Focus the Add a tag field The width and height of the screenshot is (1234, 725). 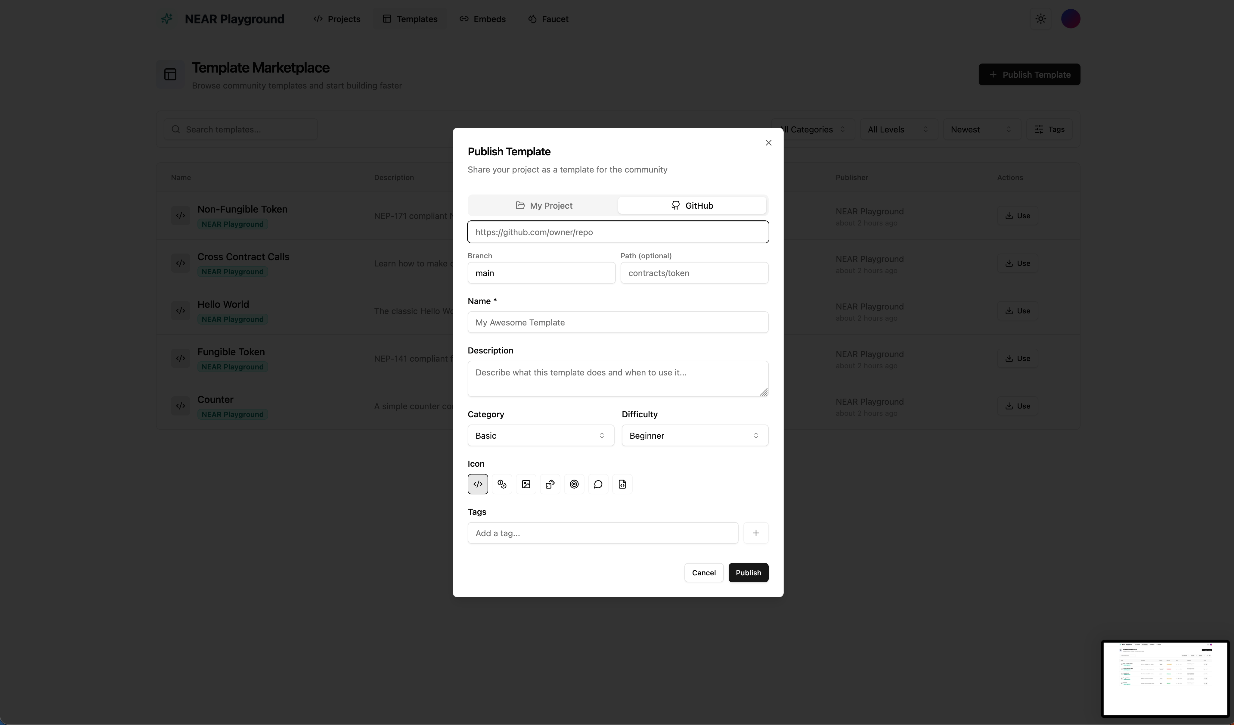[603, 533]
